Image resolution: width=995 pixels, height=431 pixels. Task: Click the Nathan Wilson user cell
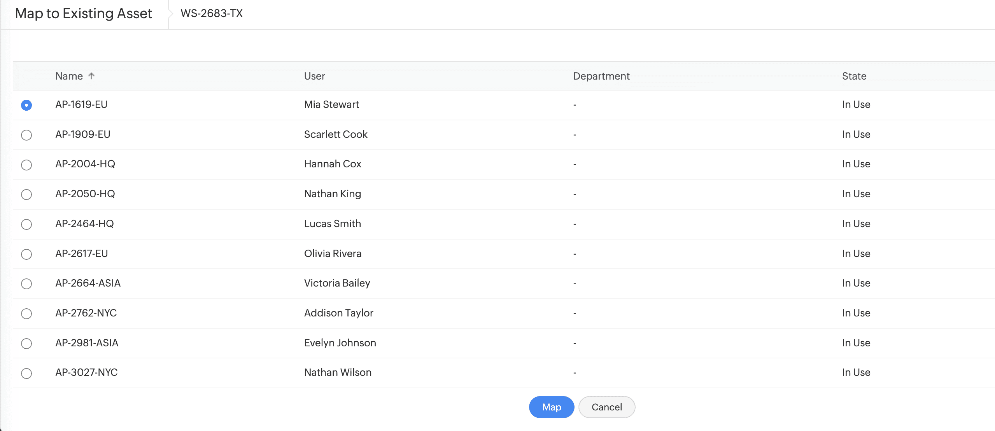pyautogui.click(x=338, y=372)
